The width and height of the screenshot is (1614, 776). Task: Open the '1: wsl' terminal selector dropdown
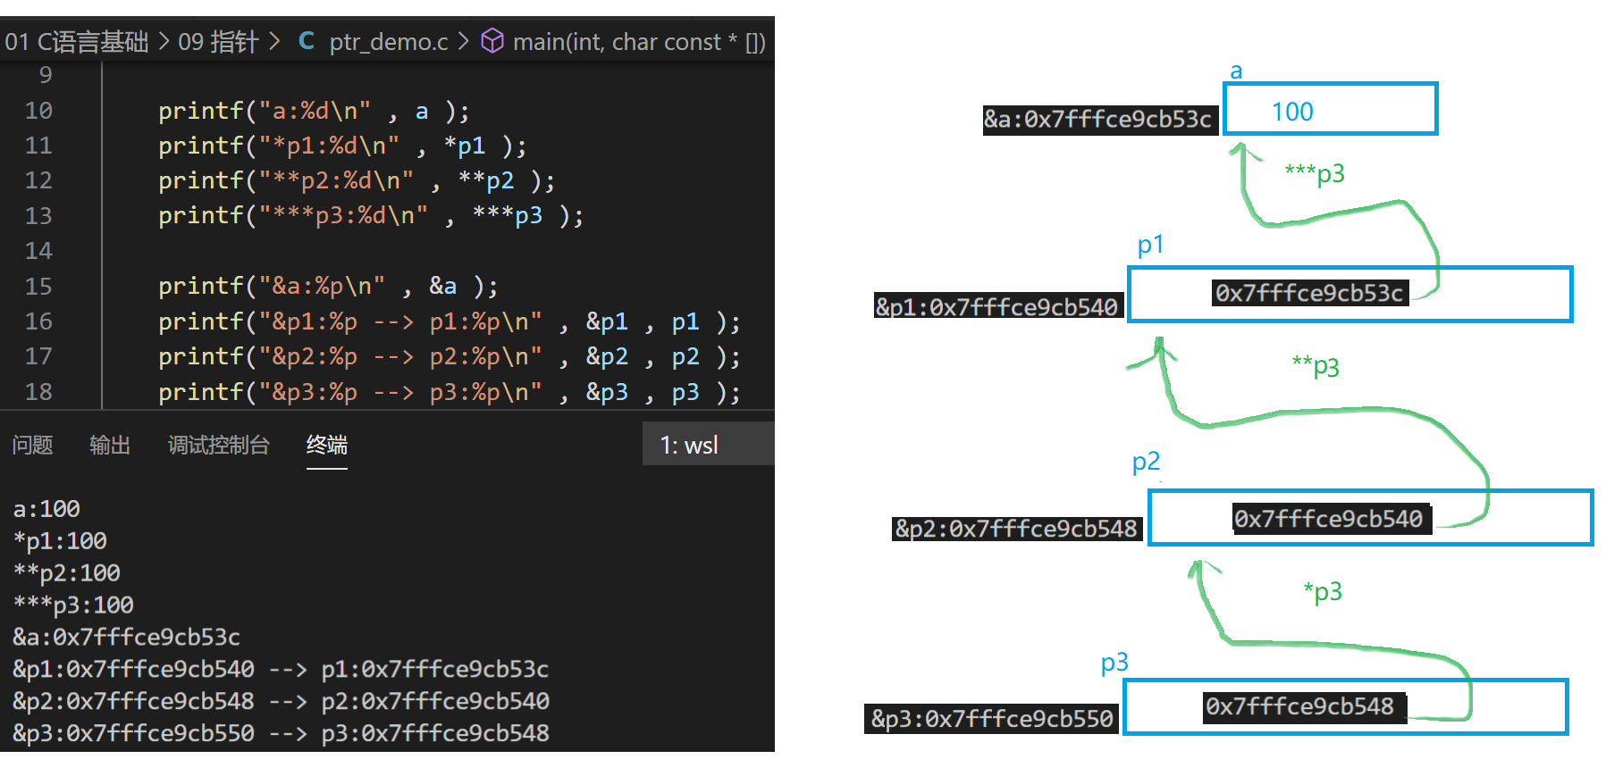point(709,444)
